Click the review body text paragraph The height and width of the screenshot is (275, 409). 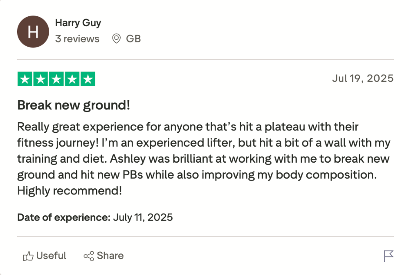pos(204,158)
